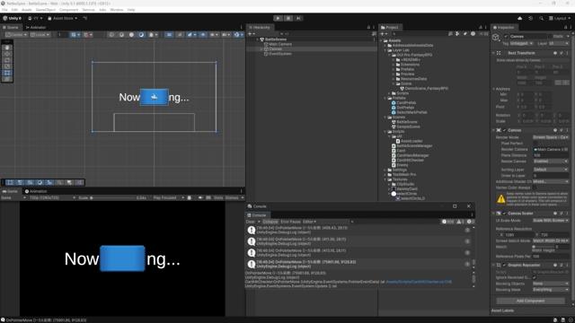The height and width of the screenshot is (323, 575).
Task: Open the Render Mode dropdown
Action: point(551,137)
